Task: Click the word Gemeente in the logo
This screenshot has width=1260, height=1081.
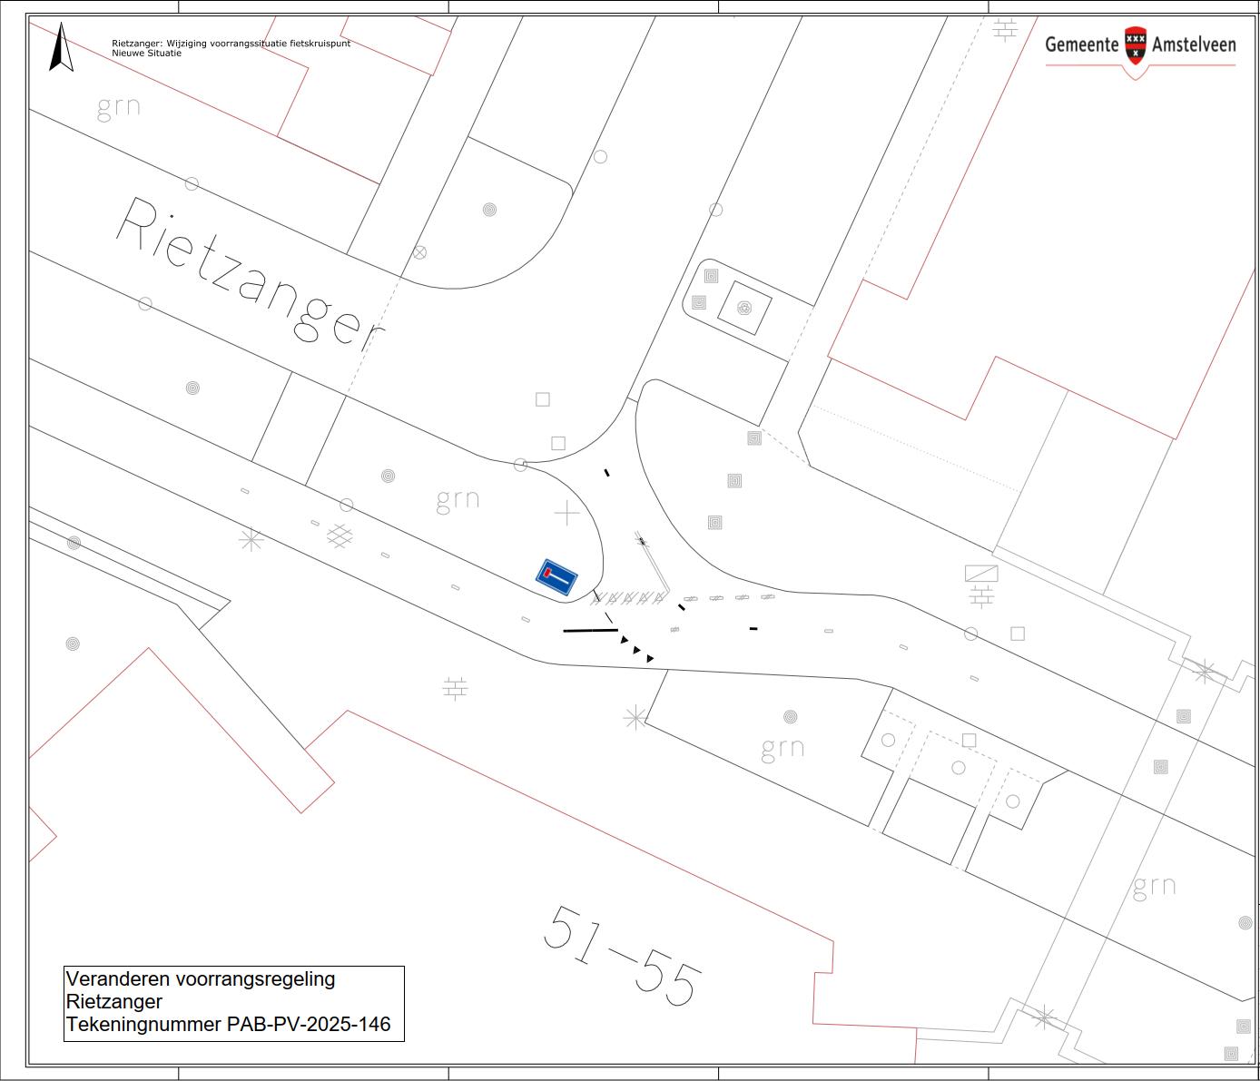Action: (1081, 44)
